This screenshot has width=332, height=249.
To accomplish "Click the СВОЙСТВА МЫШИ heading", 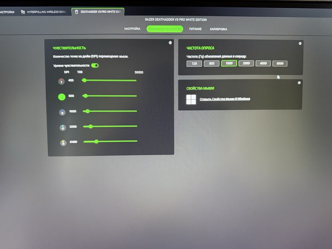I will [200, 88].
